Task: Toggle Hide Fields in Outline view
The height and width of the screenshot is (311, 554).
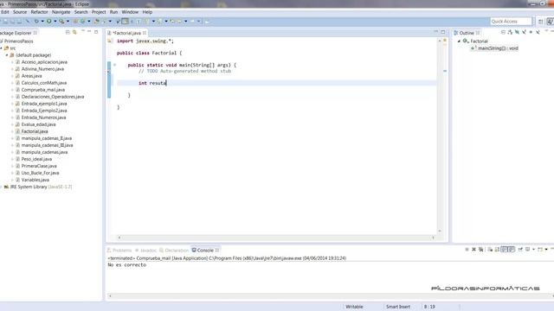Action: pos(517,32)
